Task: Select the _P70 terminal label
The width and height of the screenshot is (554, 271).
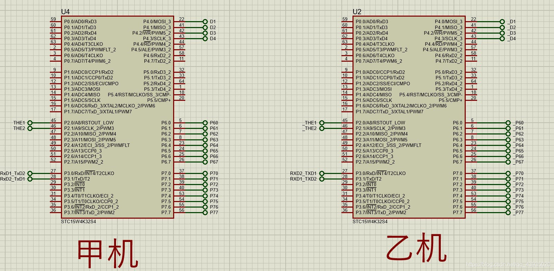Action: coord(518,173)
